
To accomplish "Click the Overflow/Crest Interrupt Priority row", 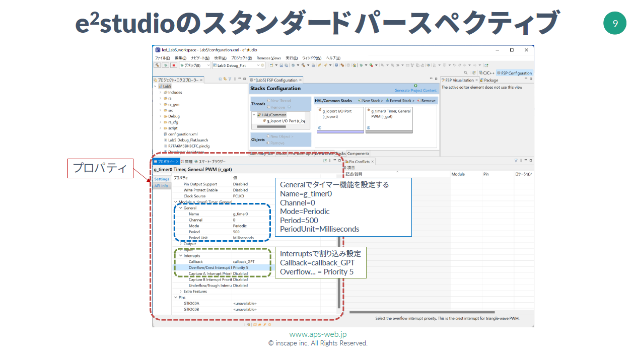I will tap(254, 268).
